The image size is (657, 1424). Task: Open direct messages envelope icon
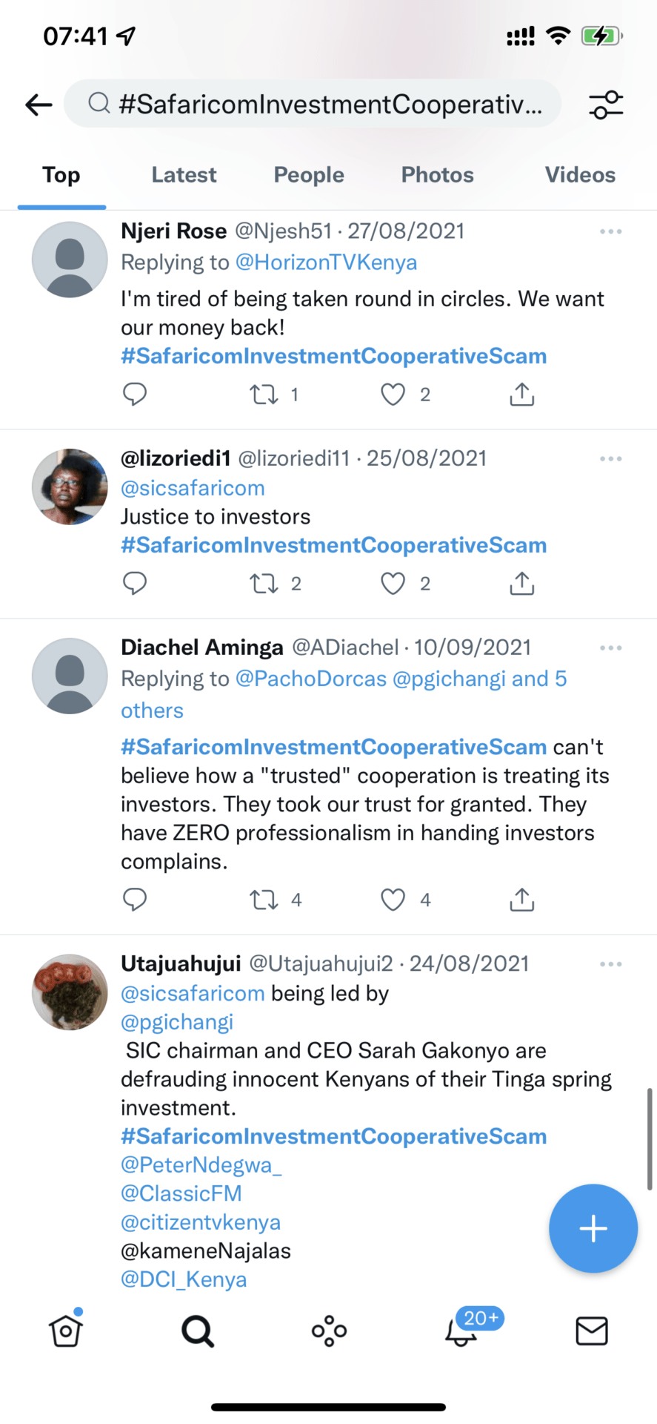[591, 1331]
